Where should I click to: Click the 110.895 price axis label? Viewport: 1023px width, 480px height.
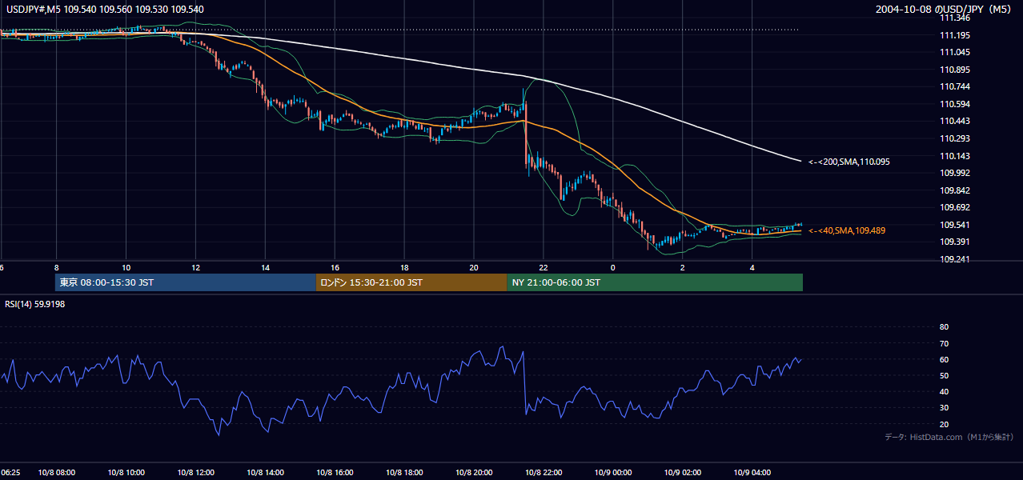pyautogui.click(x=954, y=70)
